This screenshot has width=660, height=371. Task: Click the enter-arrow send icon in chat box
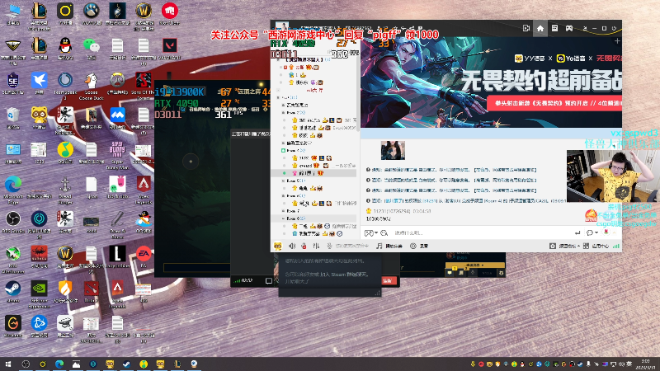(x=577, y=232)
